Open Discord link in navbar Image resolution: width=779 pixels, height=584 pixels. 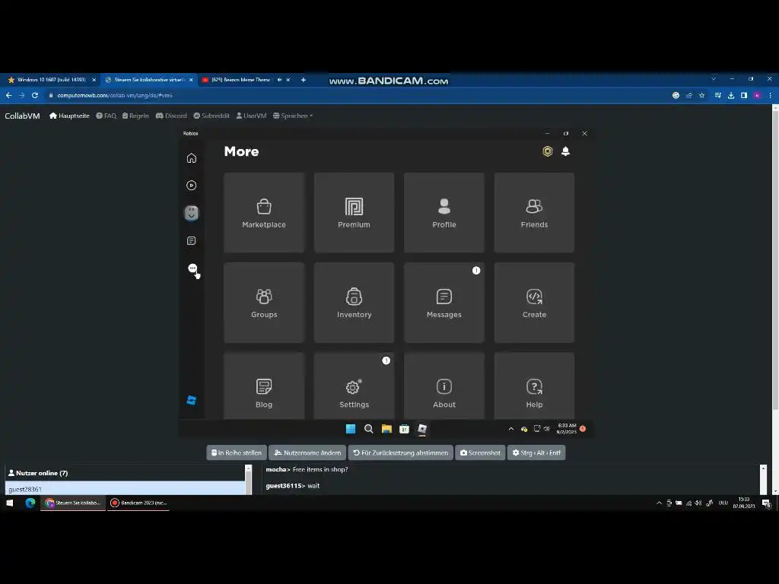pos(171,116)
